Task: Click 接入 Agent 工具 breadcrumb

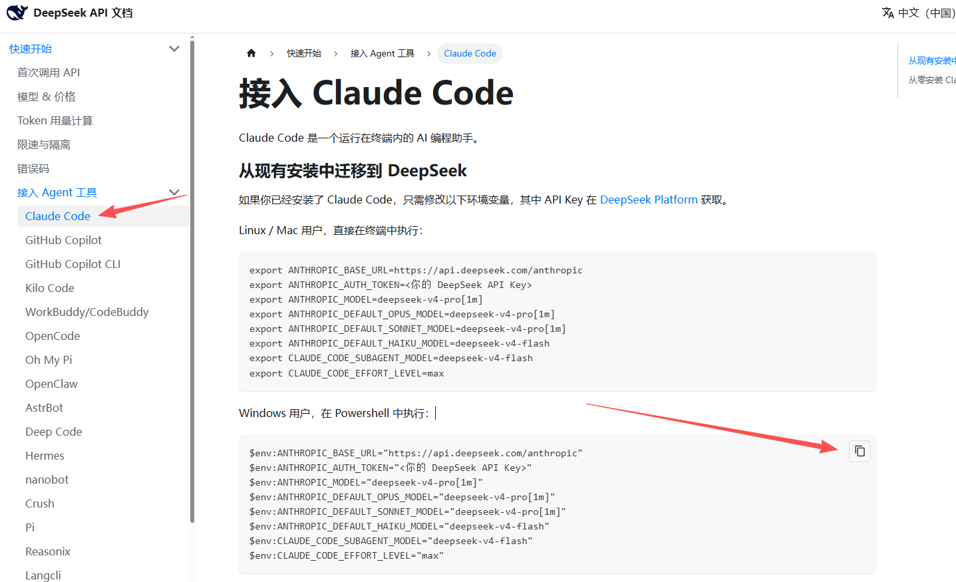Action: 383,53
